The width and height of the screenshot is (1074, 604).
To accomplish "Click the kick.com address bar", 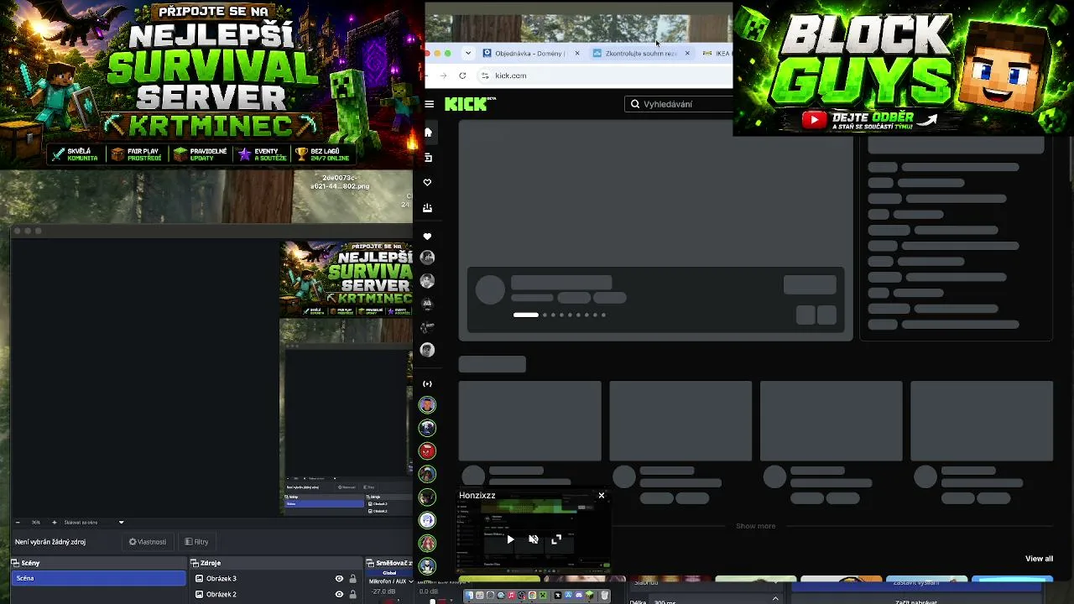I will click(604, 75).
